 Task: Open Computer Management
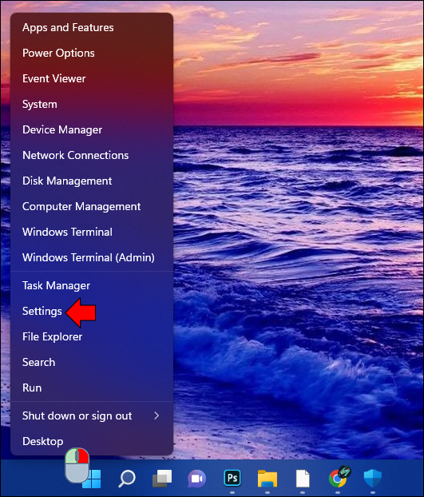click(x=92, y=206)
